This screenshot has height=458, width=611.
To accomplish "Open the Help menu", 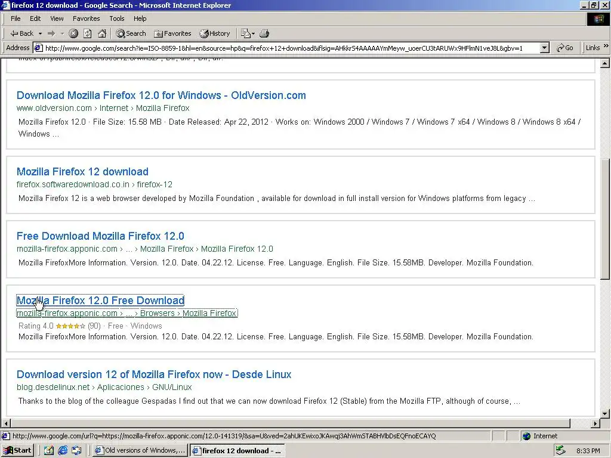I will coord(140,18).
